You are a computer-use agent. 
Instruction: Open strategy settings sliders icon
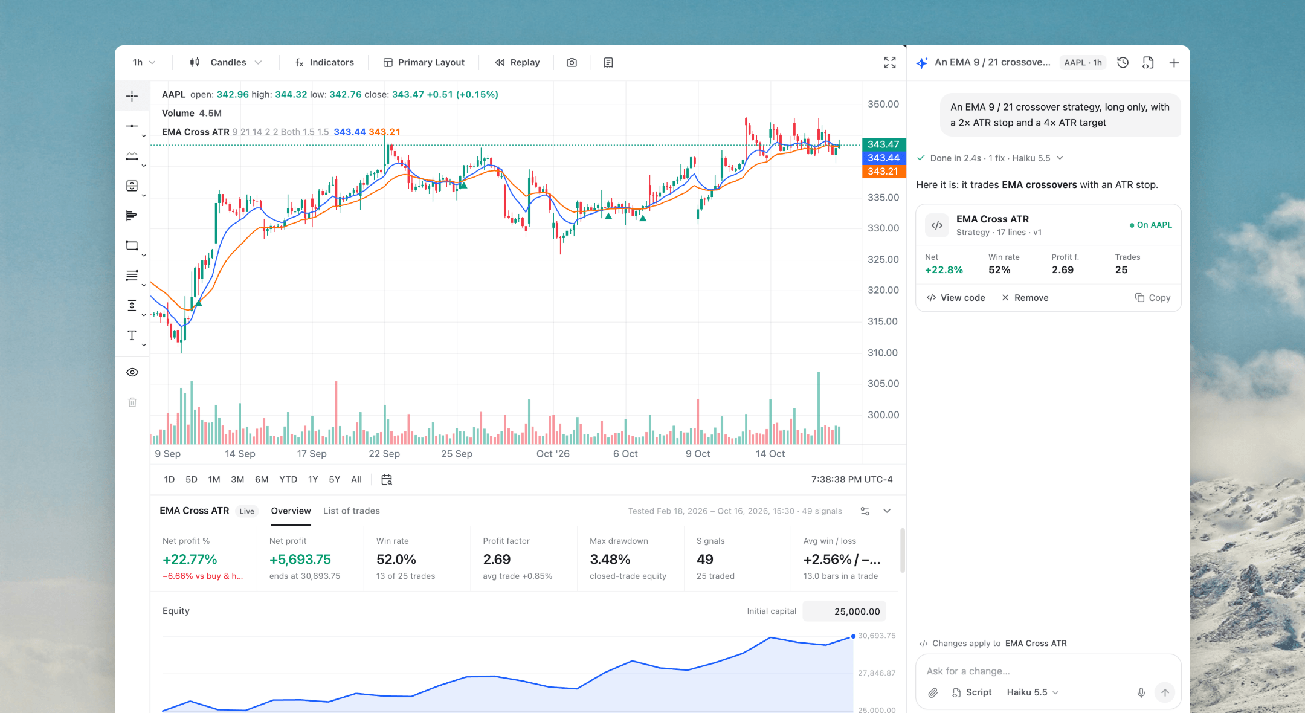tap(865, 511)
